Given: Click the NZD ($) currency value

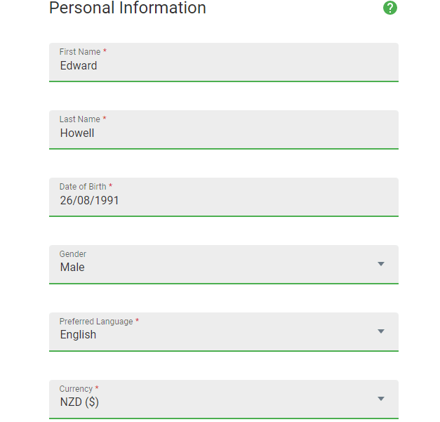Looking at the screenshot, I should point(79,402).
